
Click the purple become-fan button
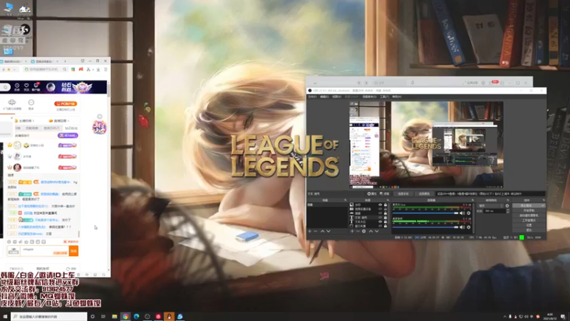(x=68, y=136)
